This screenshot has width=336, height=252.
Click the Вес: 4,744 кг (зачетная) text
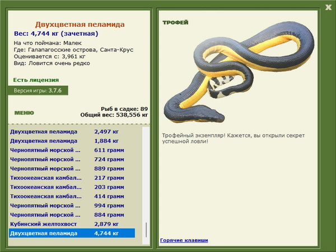[56, 34]
